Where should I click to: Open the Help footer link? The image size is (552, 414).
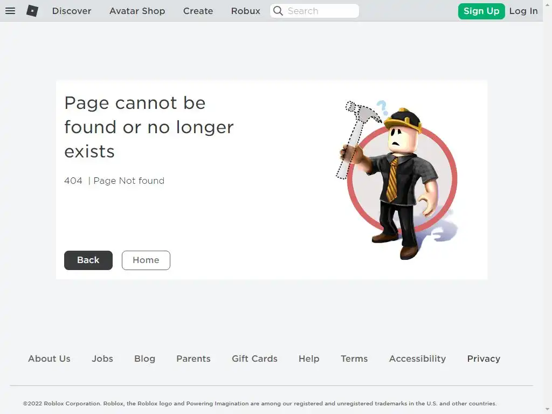(309, 358)
